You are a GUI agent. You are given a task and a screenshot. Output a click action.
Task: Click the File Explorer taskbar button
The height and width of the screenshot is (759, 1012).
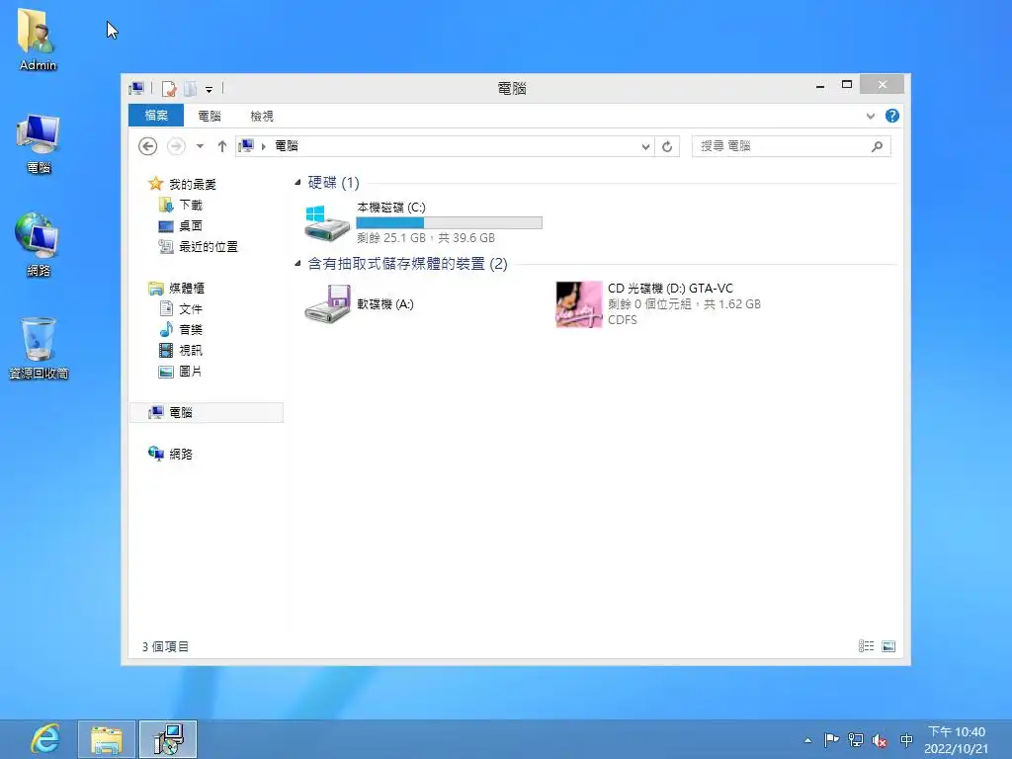click(107, 739)
